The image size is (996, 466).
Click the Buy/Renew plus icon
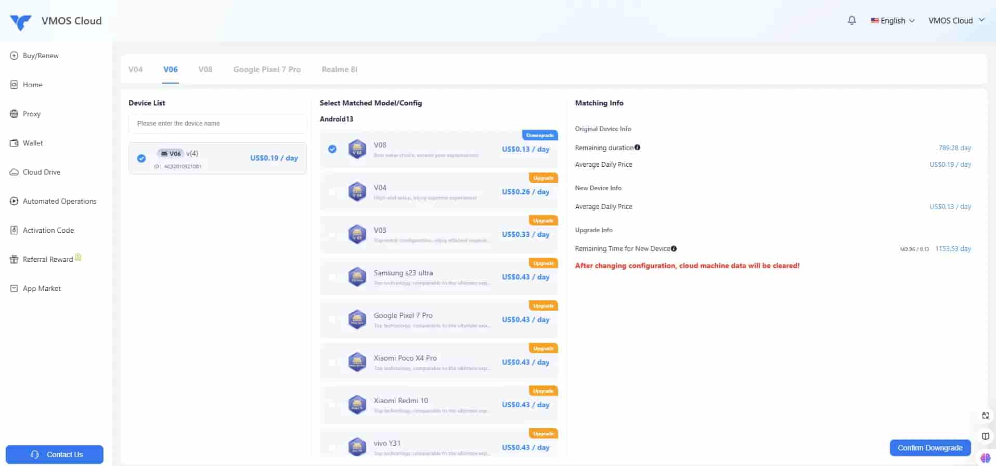click(14, 56)
